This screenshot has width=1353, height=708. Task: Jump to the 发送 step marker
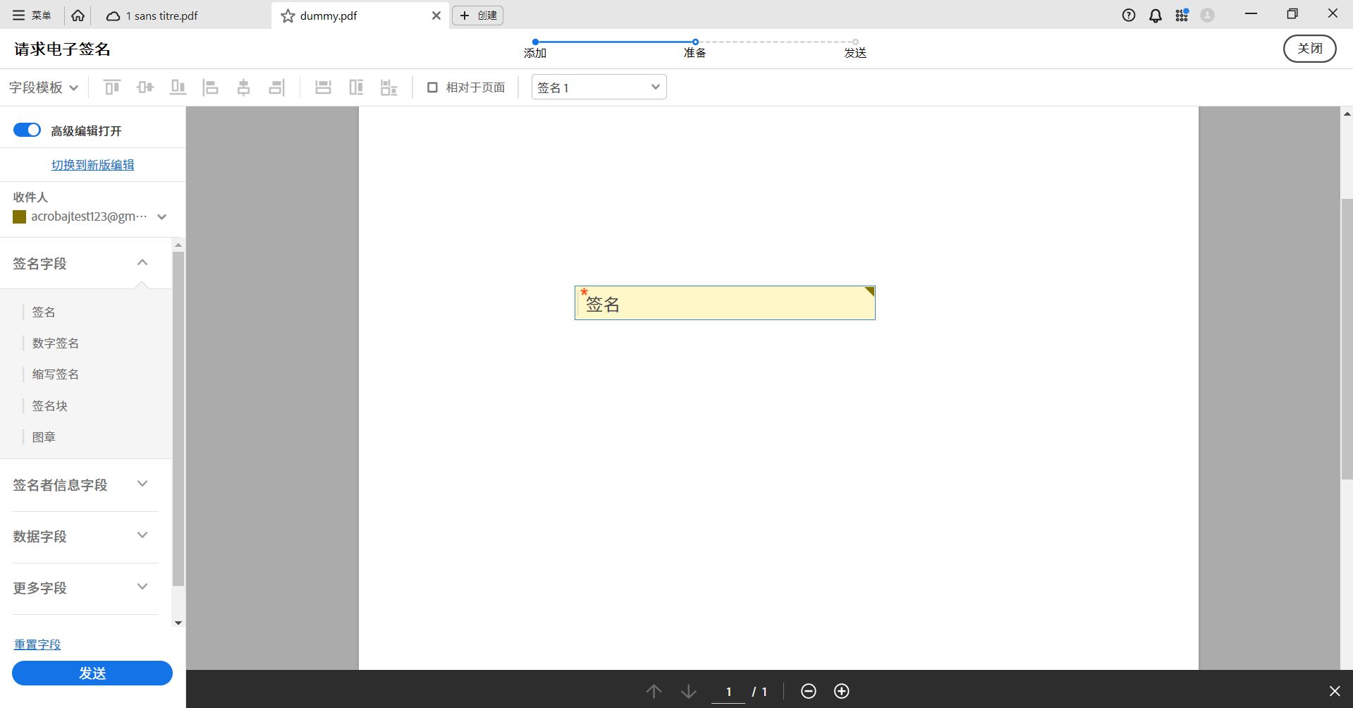tap(855, 42)
